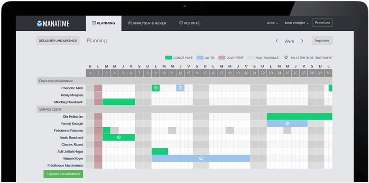Go to previous month with left chevron
This screenshot has height=183, width=369.
click(277, 41)
